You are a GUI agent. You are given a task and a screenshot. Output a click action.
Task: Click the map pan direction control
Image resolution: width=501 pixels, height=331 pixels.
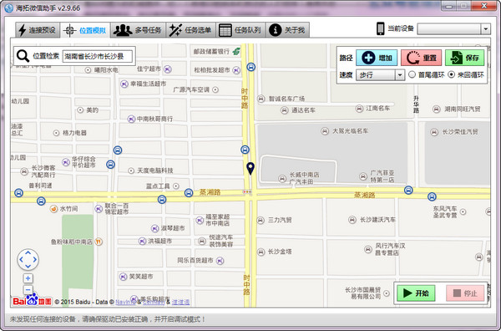pos(28,259)
